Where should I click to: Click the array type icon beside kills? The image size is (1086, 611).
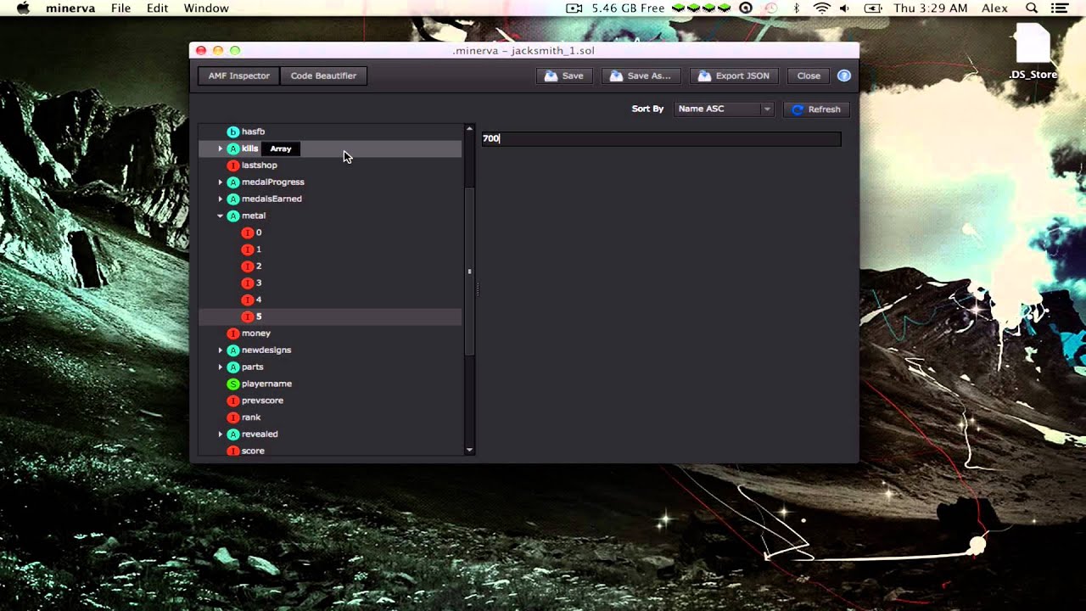[233, 149]
